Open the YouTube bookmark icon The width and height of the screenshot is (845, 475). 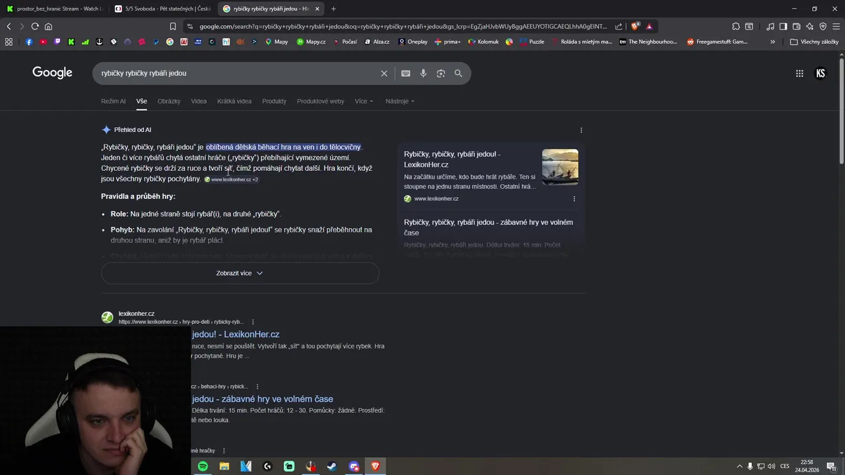pos(43,42)
